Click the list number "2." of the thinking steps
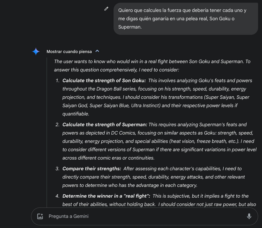The image size is (262, 228). (57, 124)
